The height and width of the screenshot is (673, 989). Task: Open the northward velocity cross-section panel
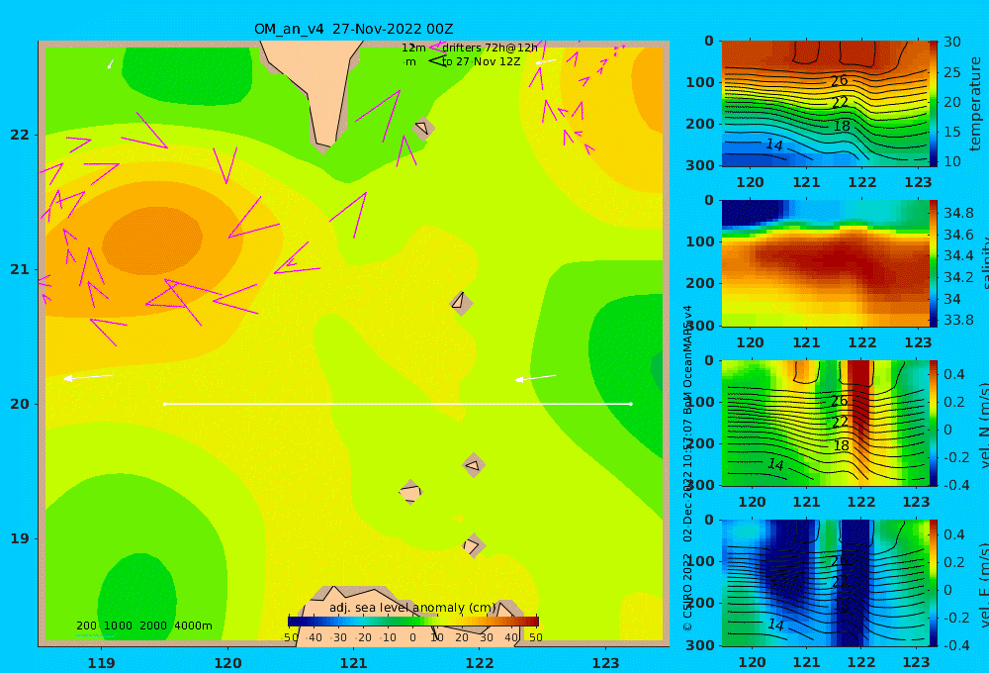(826, 423)
